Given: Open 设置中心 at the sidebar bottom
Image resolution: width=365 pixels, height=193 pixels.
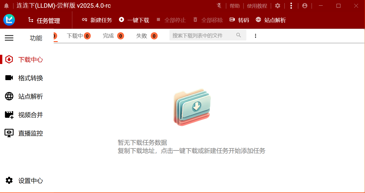Looking at the screenshot, I should tap(30, 181).
